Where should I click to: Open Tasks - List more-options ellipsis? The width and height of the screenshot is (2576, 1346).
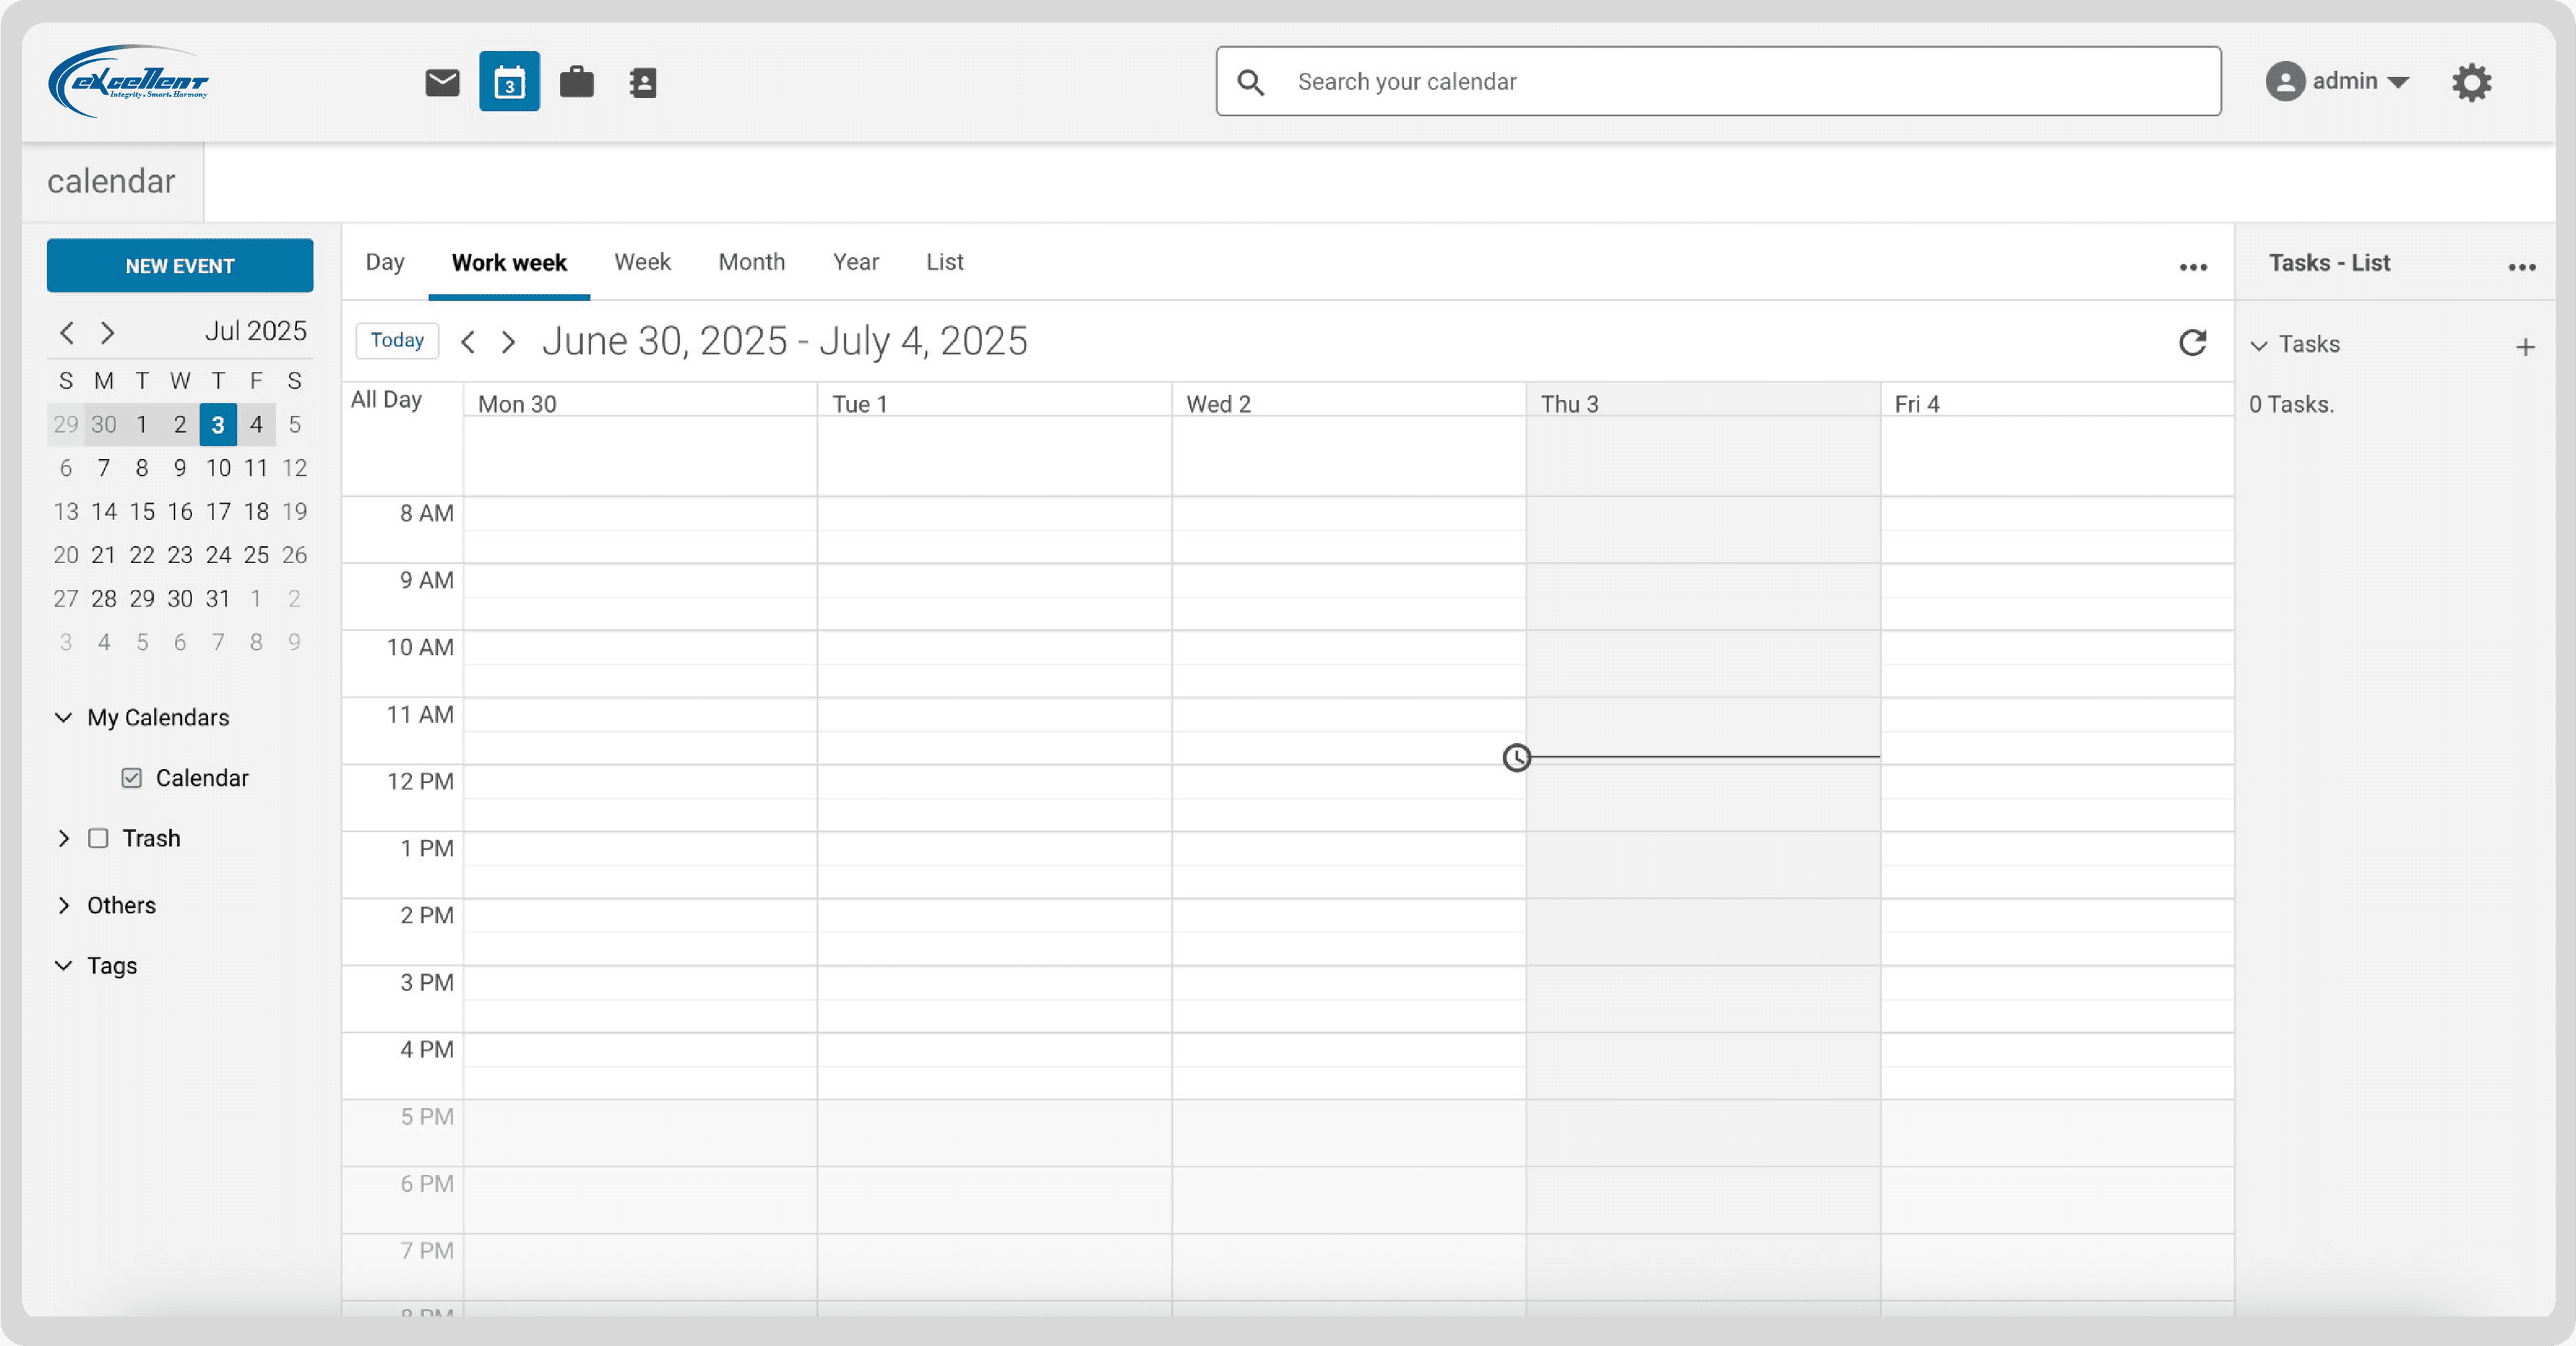pyautogui.click(x=2521, y=267)
